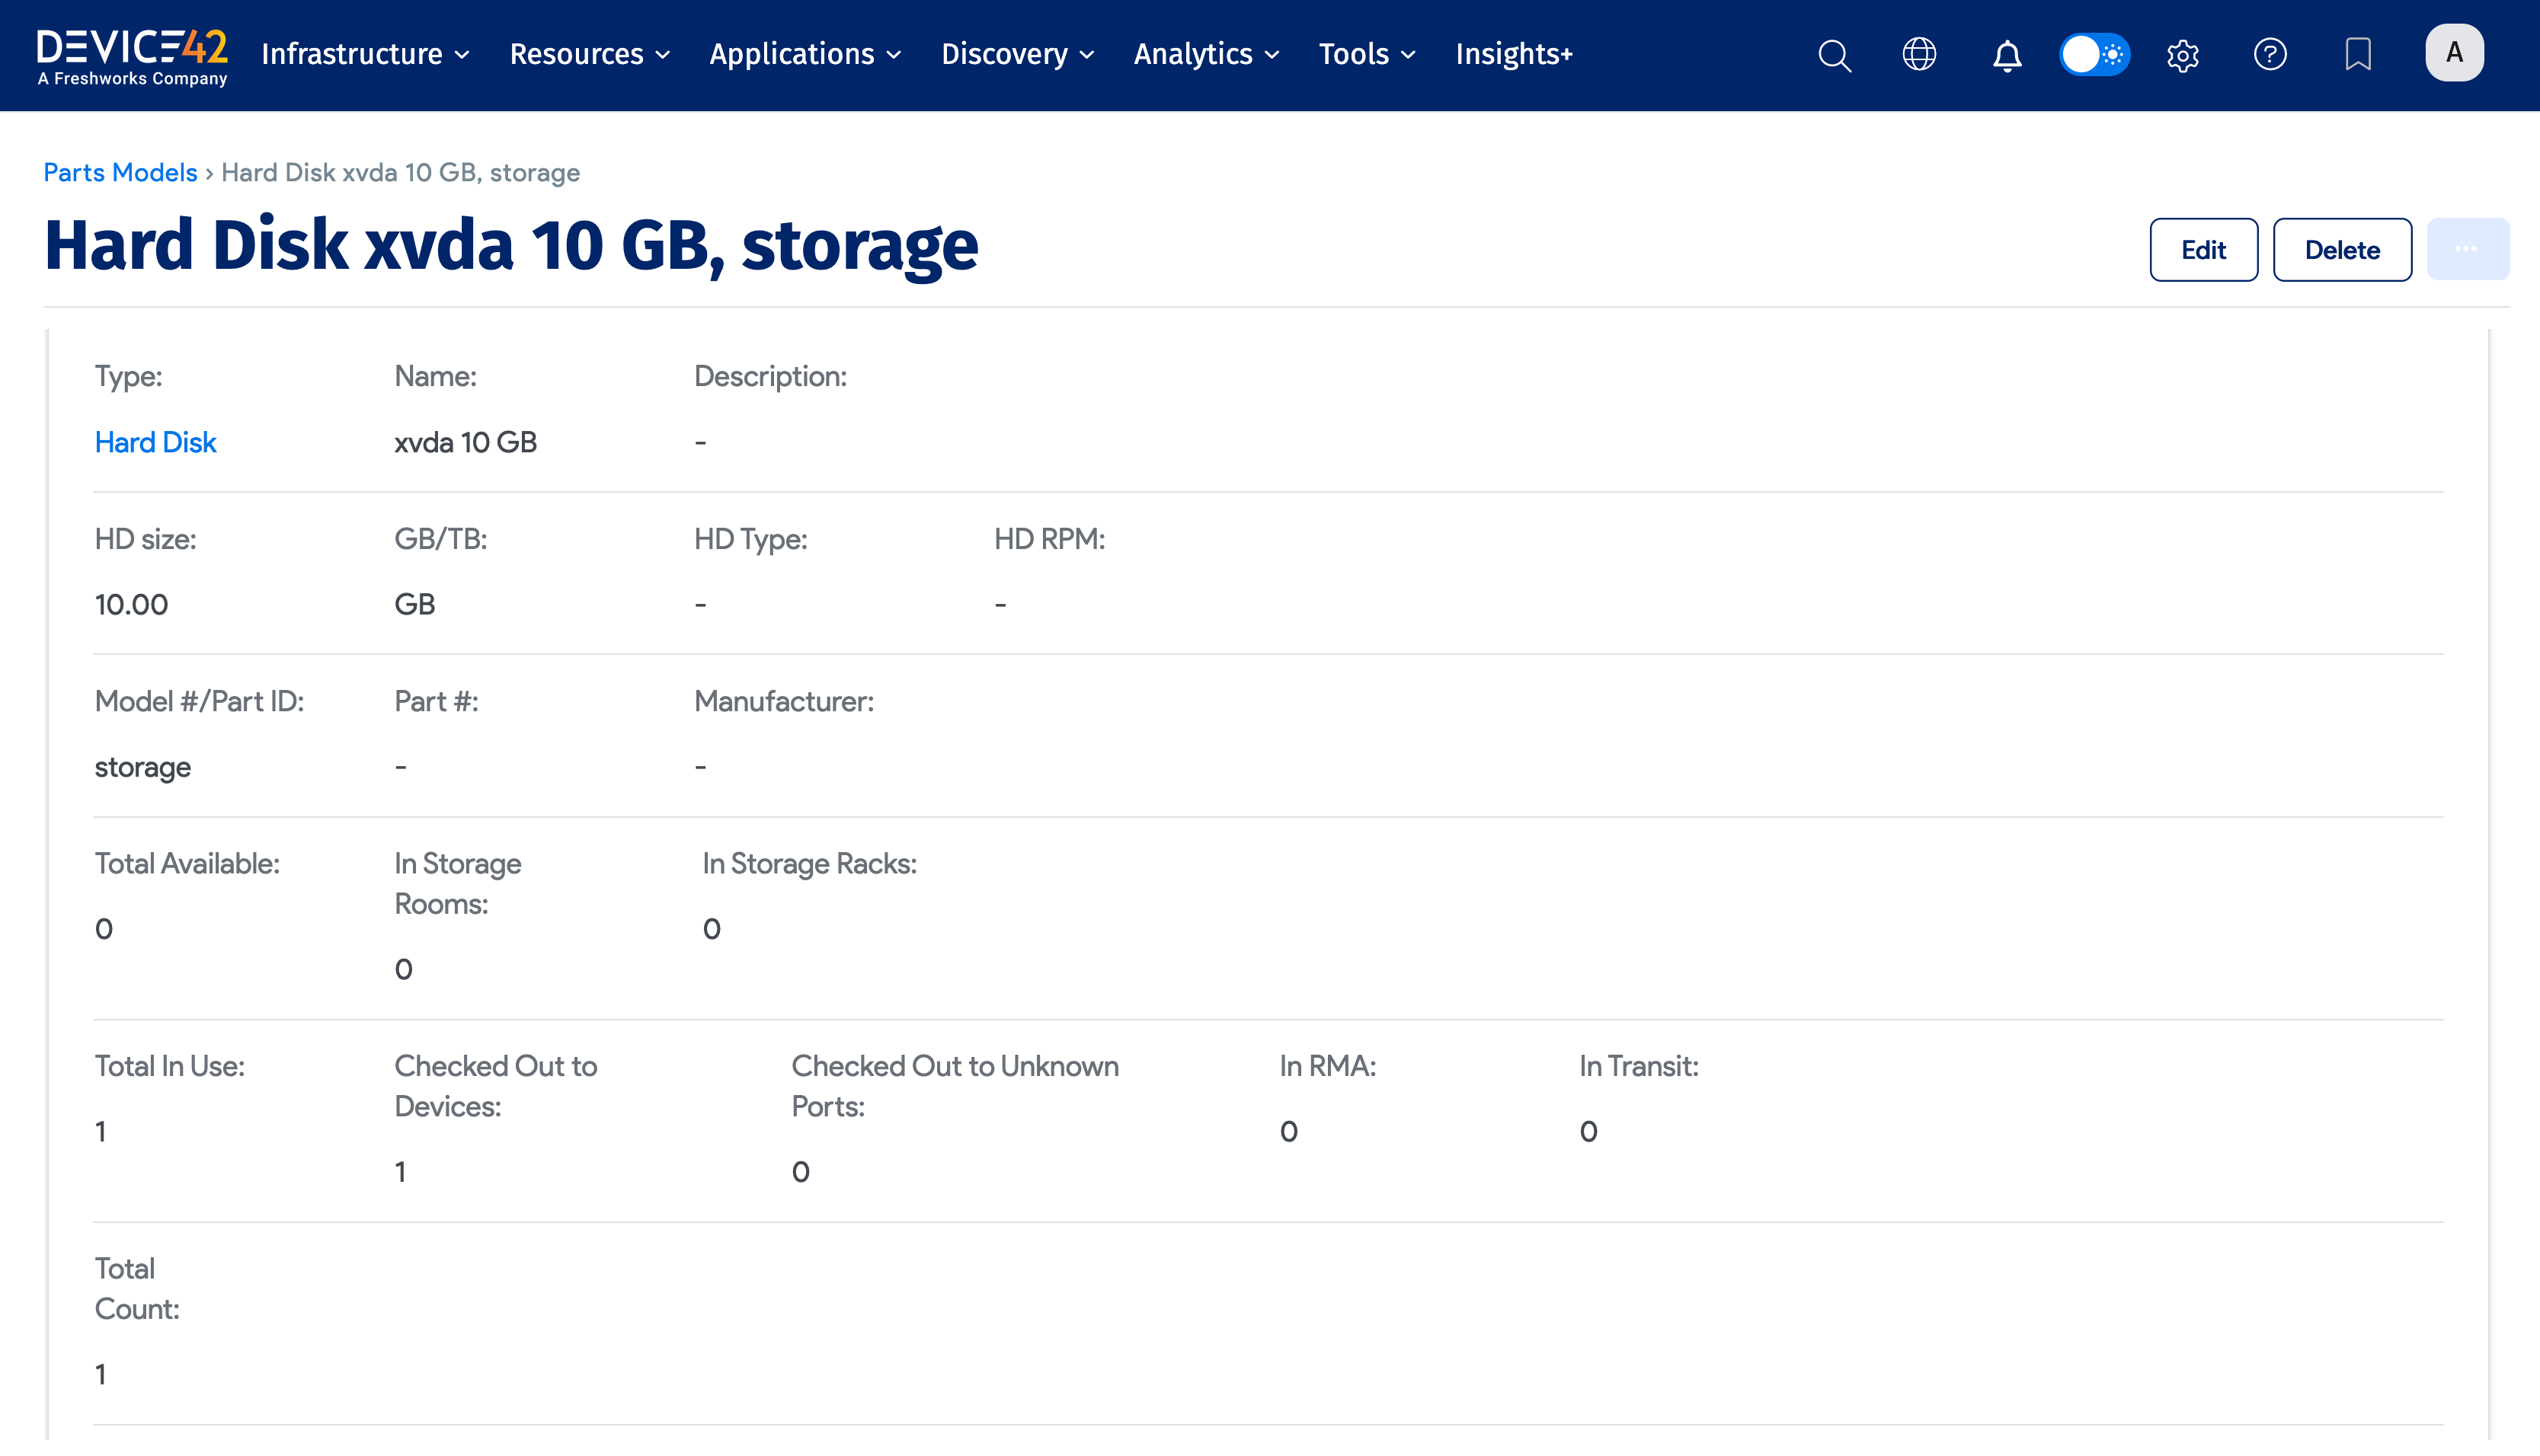Click the Edit button
2540x1456 pixels.
[x=2203, y=250]
